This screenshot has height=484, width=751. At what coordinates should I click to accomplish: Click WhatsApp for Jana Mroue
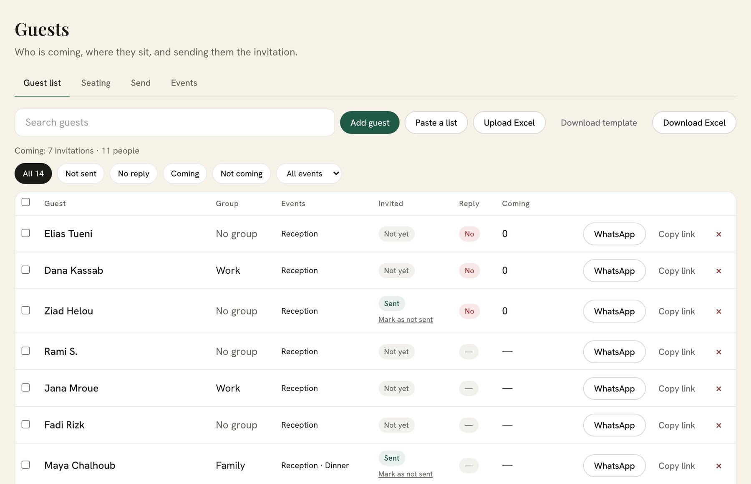click(x=614, y=388)
